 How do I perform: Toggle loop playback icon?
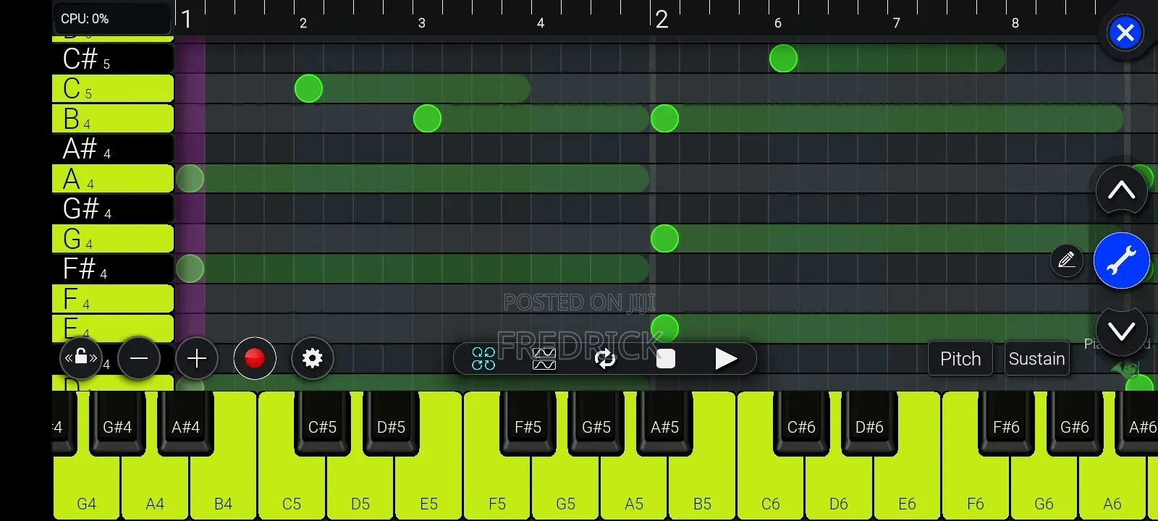pyautogui.click(x=605, y=358)
